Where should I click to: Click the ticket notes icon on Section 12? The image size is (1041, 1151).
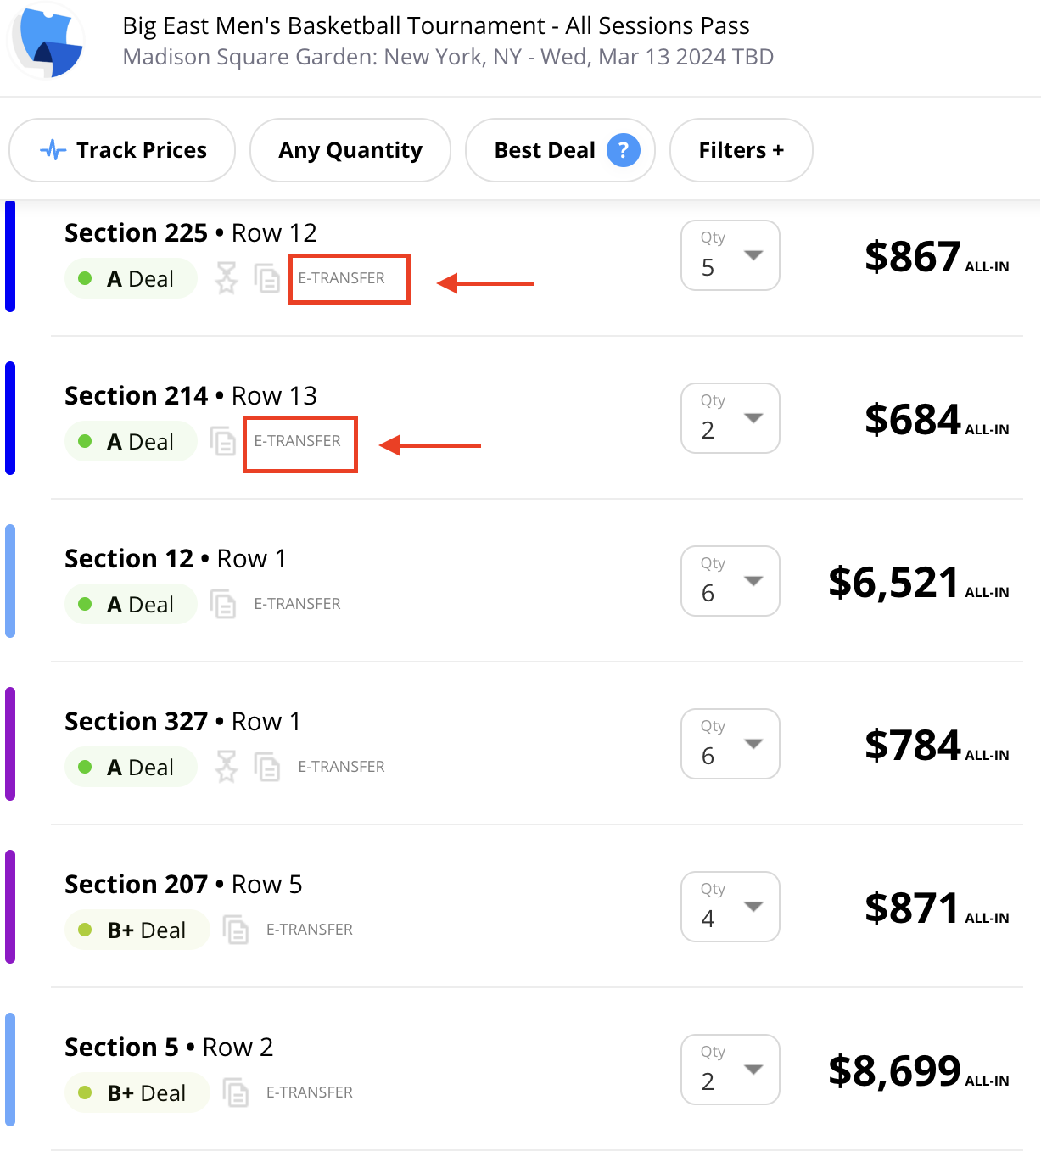pyautogui.click(x=223, y=604)
